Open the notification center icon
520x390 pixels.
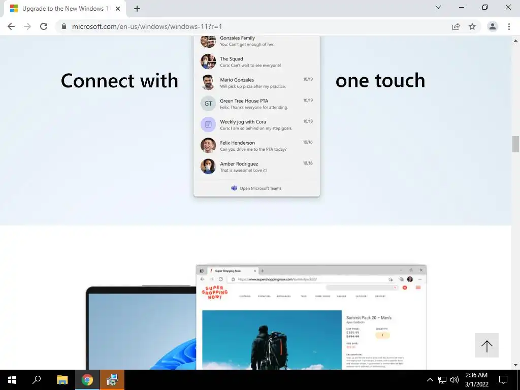tap(503, 380)
